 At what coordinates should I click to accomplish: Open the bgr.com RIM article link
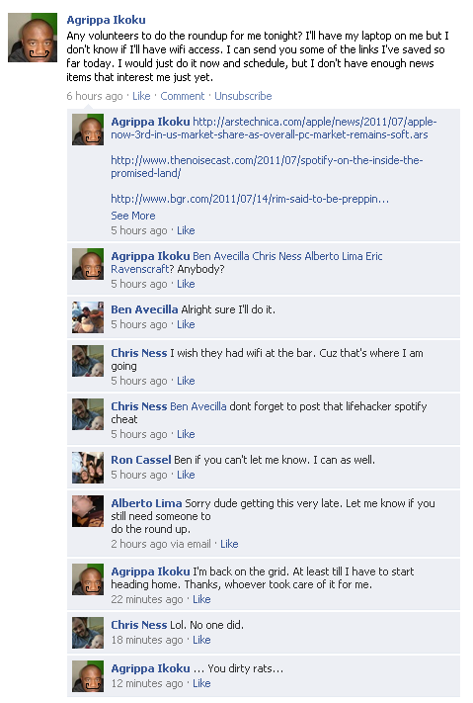250,199
